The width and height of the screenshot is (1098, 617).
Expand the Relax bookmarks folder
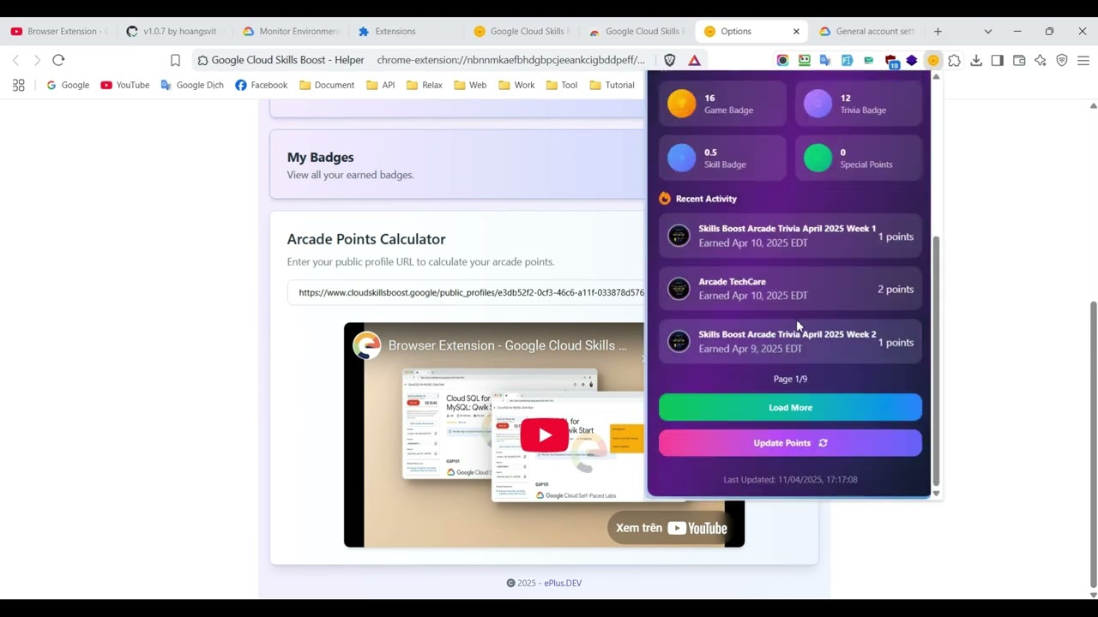[x=425, y=85]
